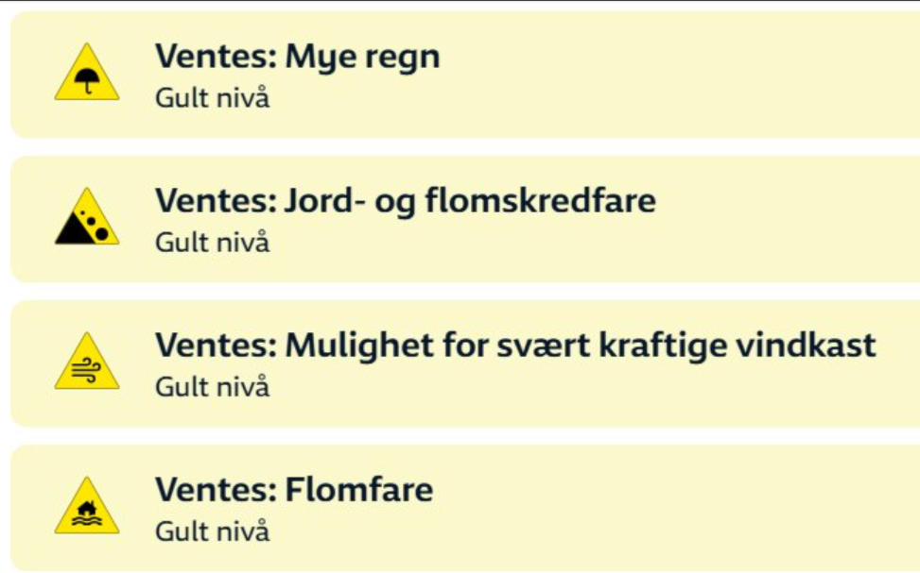Click the word 'Ventes:' in the wind warning
920x573 pixels.
216,345
